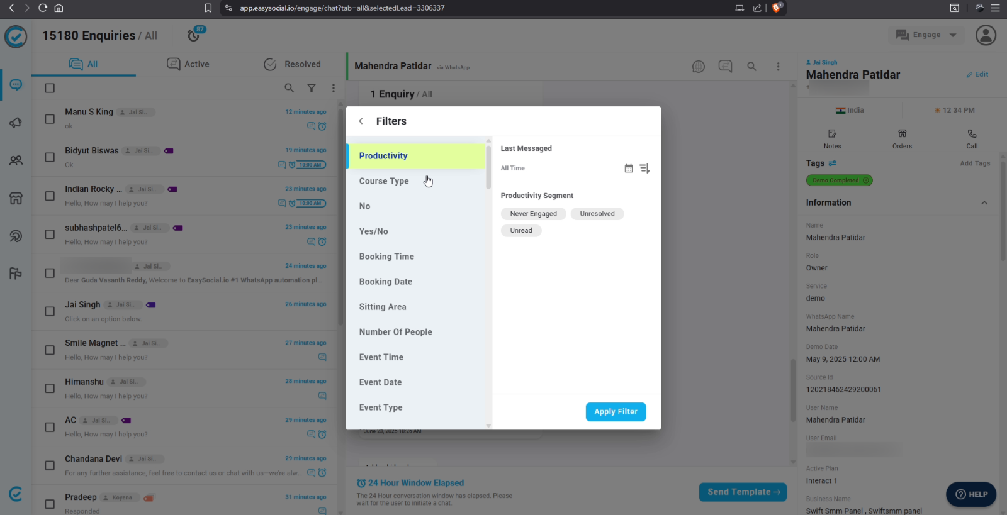
Task: Click the calendar icon under Last Messaged
Action: click(x=628, y=169)
